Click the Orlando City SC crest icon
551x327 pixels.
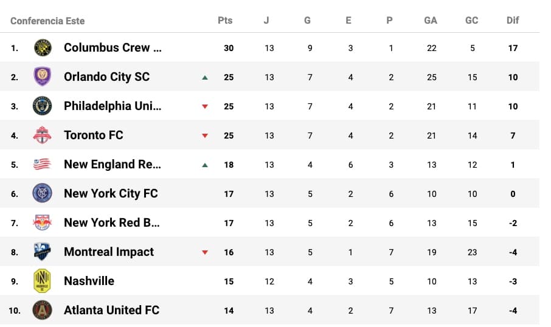(43, 77)
